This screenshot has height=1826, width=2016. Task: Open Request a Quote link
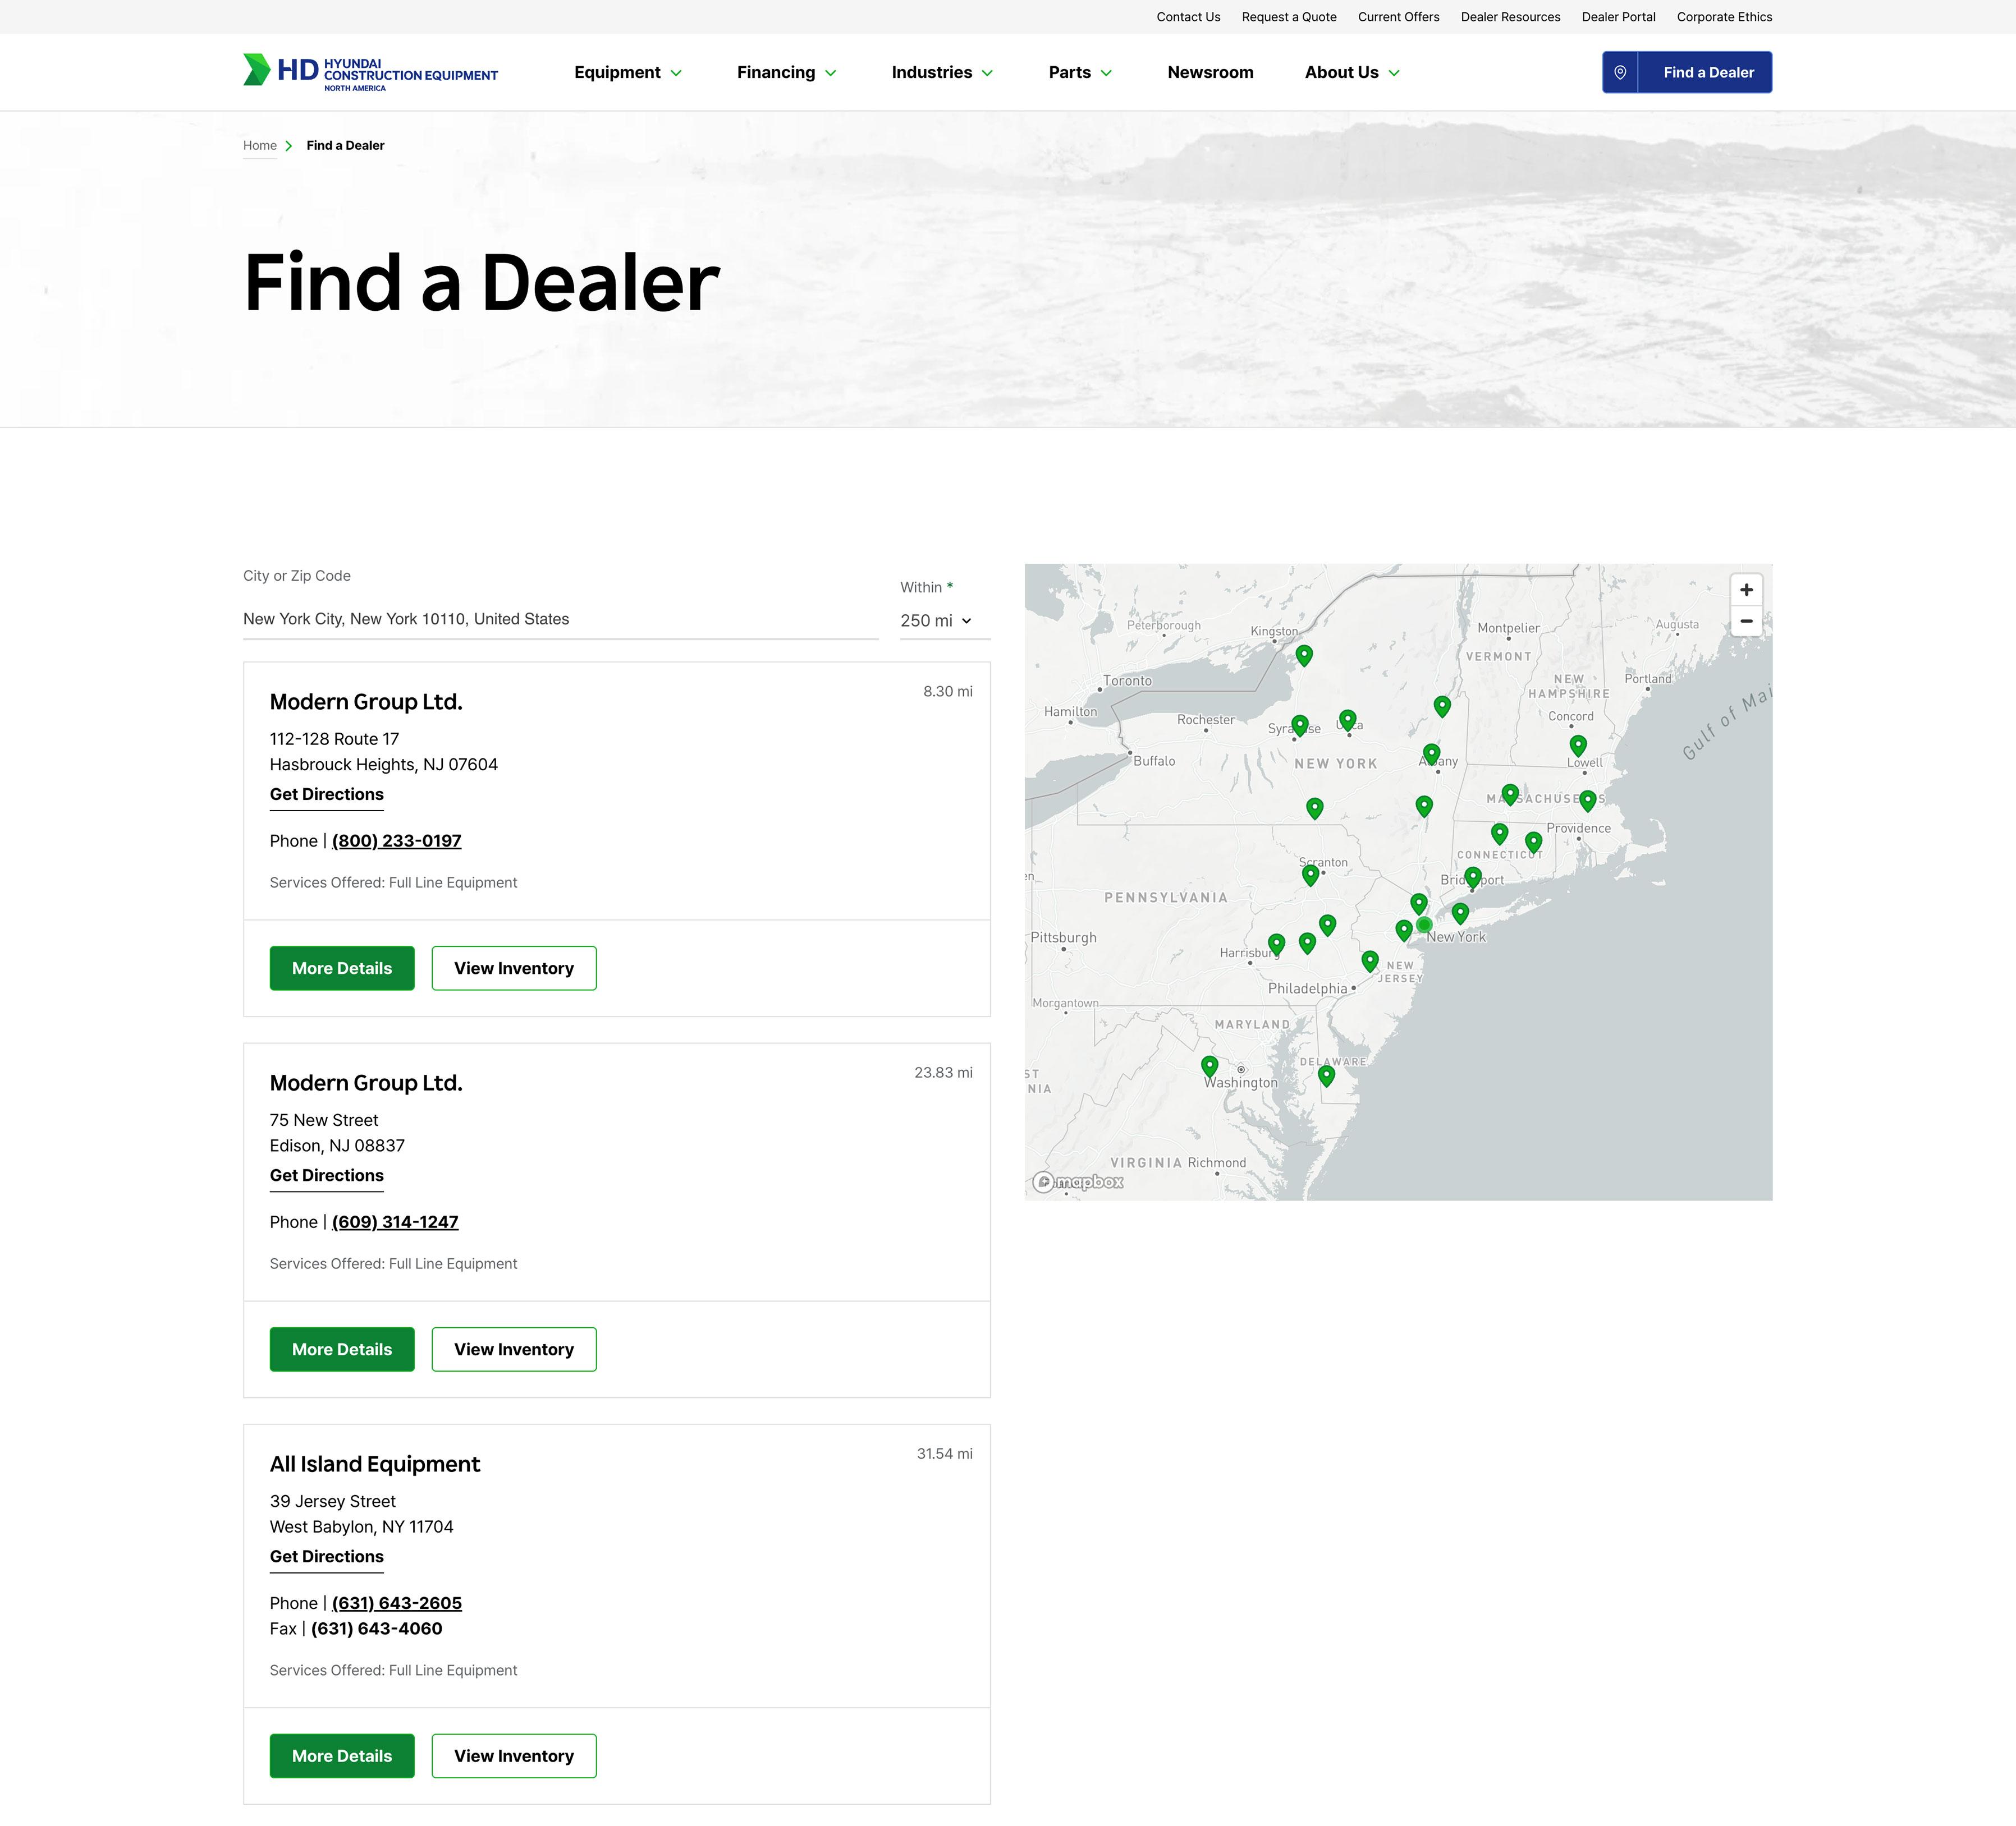click(1289, 17)
